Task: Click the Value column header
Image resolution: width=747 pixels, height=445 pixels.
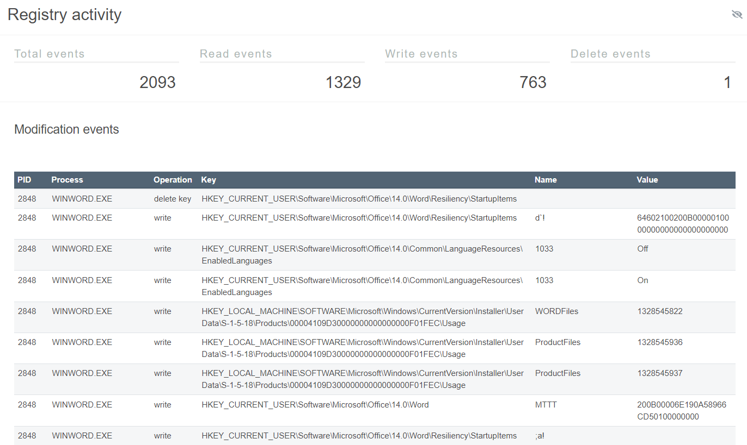Action: pos(647,180)
